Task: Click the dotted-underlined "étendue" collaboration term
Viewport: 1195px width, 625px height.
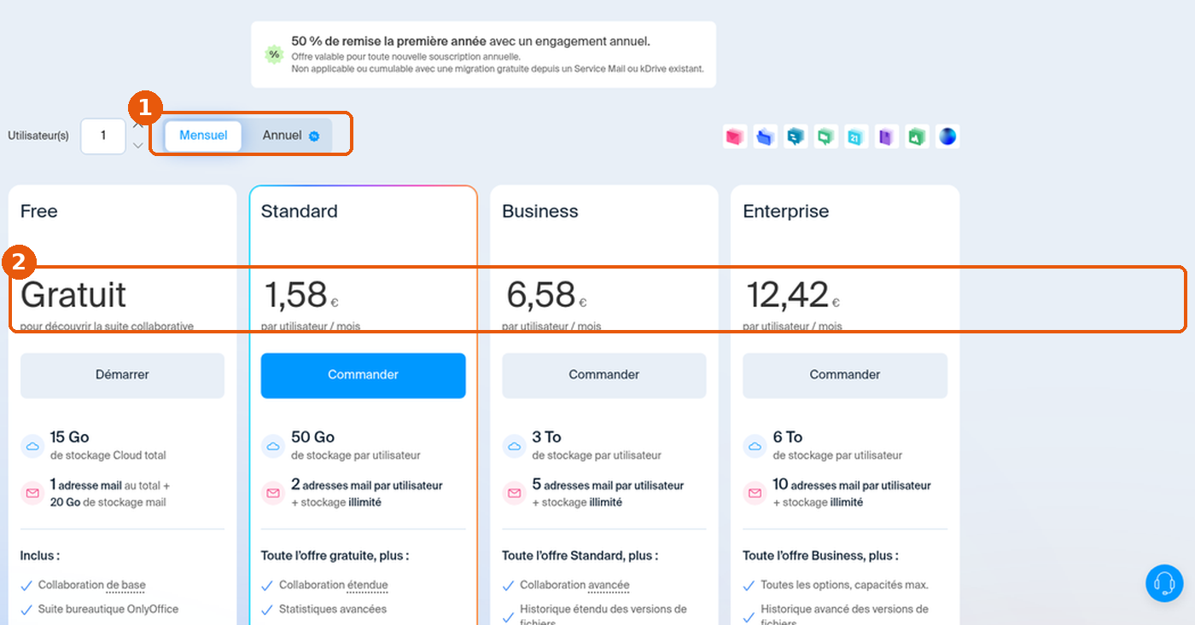Action: pos(367,586)
